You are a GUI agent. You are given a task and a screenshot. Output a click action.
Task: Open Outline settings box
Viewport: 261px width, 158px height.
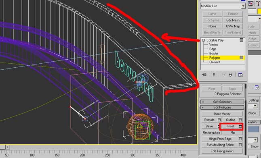tap(240, 120)
